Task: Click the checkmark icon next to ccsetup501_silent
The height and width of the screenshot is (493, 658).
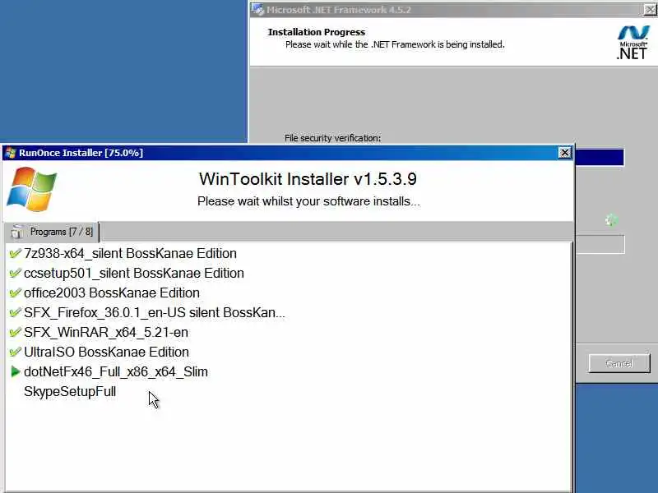Action: (15, 273)
